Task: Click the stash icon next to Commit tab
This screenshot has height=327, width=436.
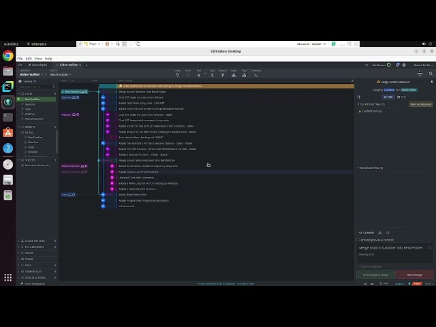Action: [x=380, y=233]
